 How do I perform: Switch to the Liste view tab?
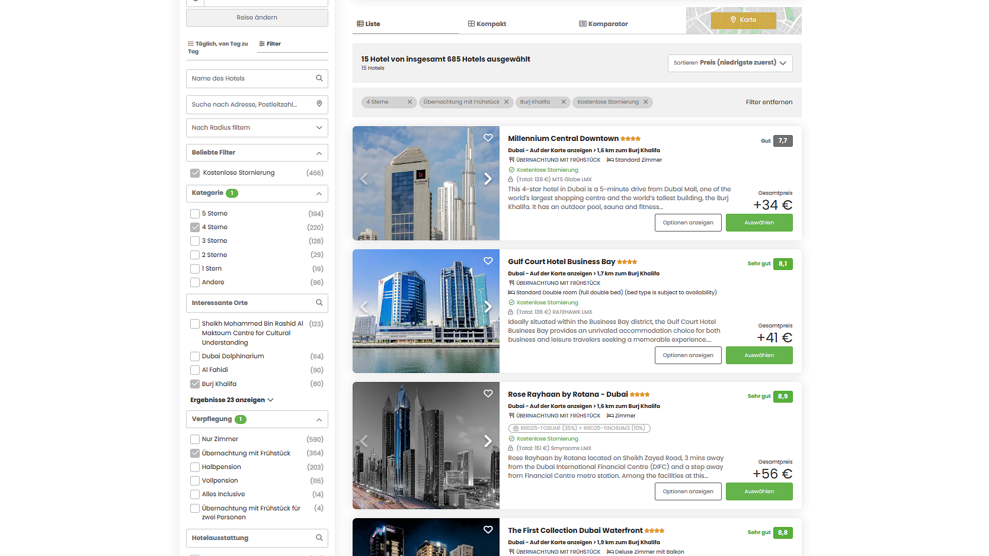(369, 24)
